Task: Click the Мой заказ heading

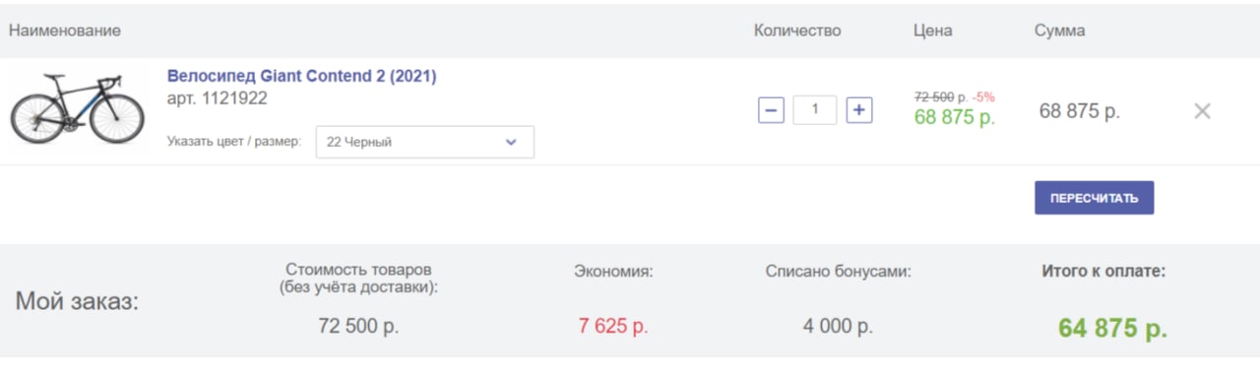Action: (77, 301)
